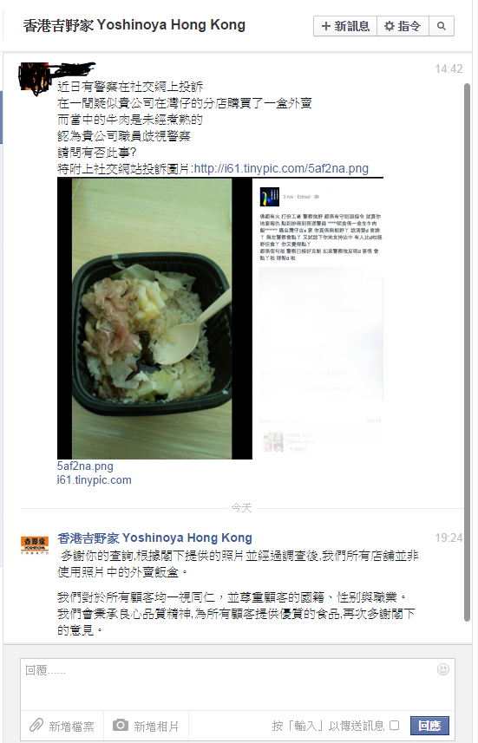Open the 香港吉野家 Yoshinoya Hong Kong sender name

point(154,538)
